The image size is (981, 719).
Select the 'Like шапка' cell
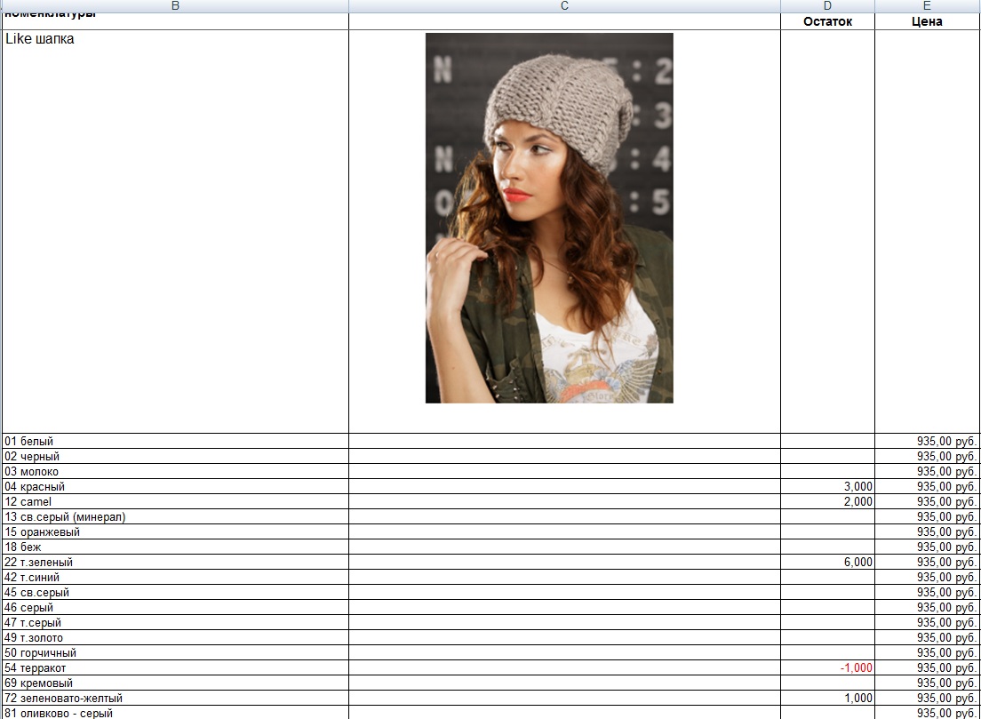[175, 231]
